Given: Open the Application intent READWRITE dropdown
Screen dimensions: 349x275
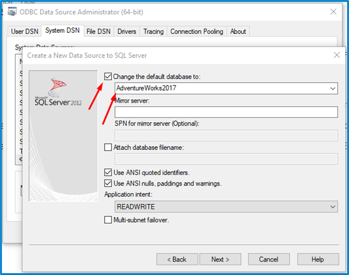Looking at the screenshot, I should tap(333, 207).
